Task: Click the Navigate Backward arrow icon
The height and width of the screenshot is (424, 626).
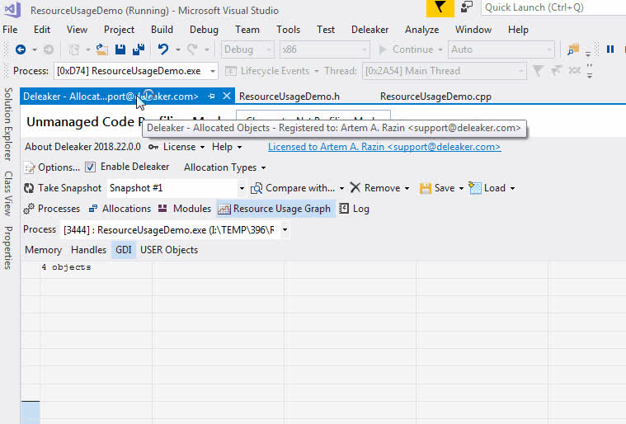Action: tap(21, 49)
